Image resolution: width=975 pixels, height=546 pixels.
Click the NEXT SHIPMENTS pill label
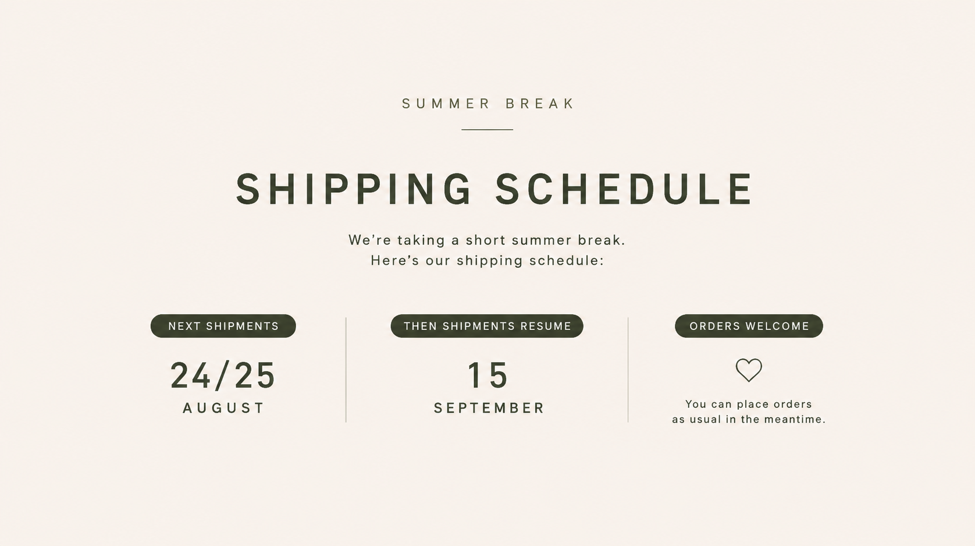point(223,326)
